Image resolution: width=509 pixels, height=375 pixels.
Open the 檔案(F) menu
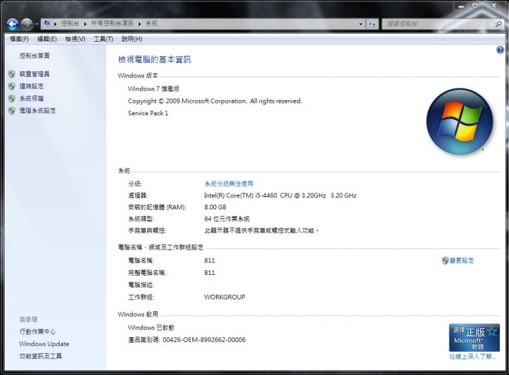(x=19, y=39)
